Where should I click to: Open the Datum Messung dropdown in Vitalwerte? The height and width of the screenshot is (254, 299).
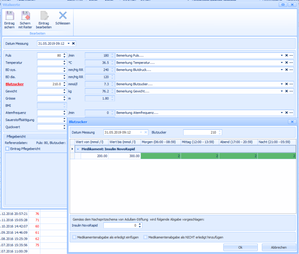click(x=69, y=43)
